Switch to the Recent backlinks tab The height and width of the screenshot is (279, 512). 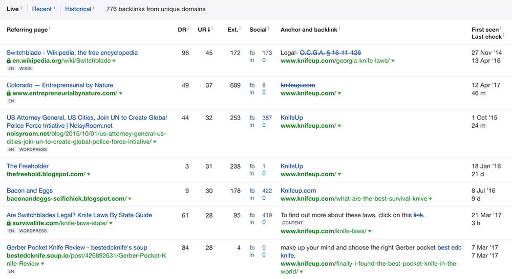42,9
